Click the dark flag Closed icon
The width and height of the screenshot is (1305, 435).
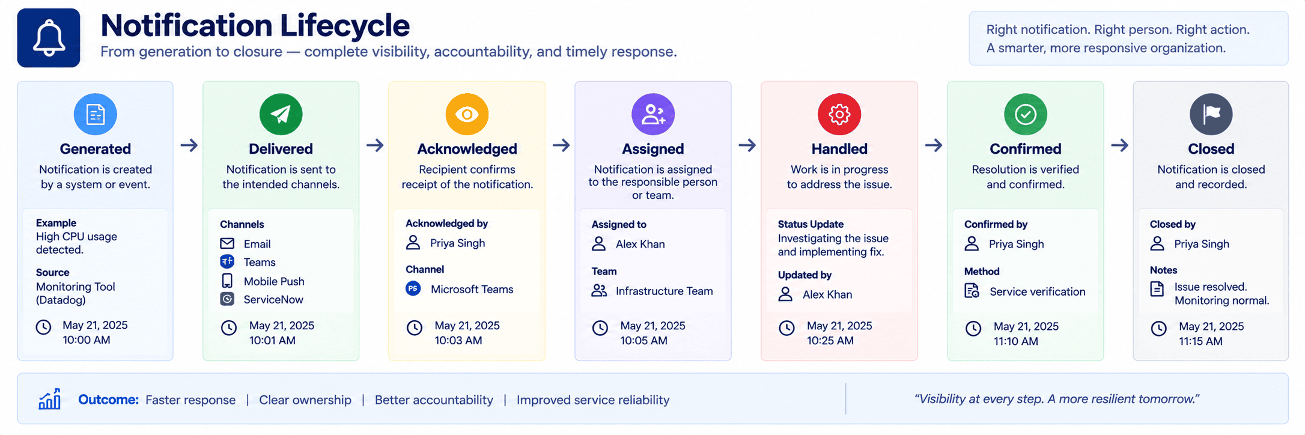pyautogui.click(x=1211, y=114)
